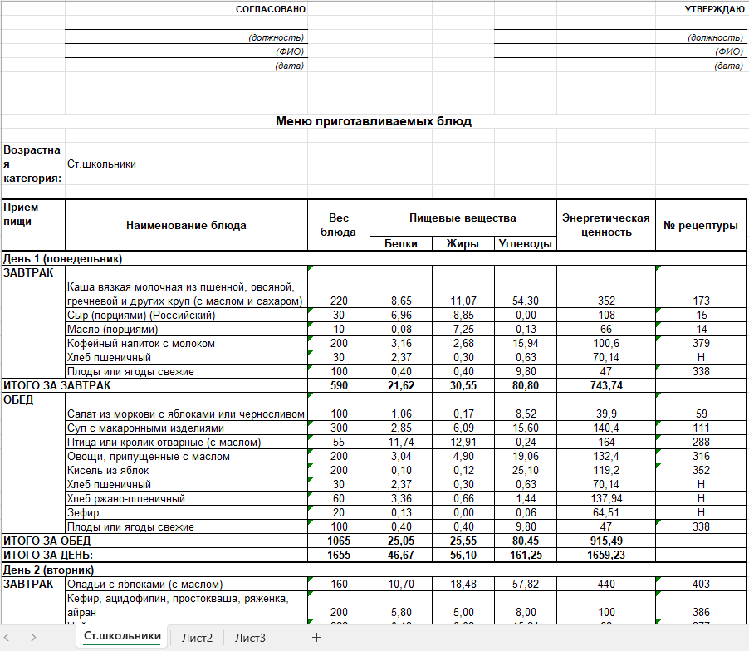Click the previous sheet navigation arrow
Image resolution: width=749 pixels, height=651 pixels.
10,637
